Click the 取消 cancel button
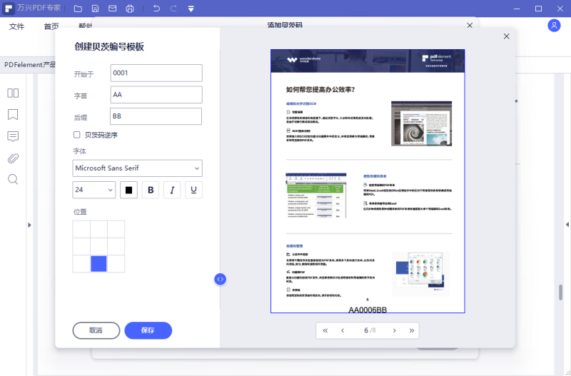The width and height of the screenshot is (571, 376). pos(96,330)
